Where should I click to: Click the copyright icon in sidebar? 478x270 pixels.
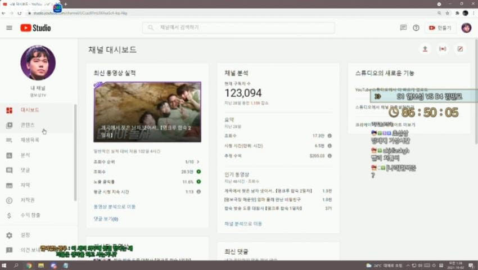coord(10,200)
